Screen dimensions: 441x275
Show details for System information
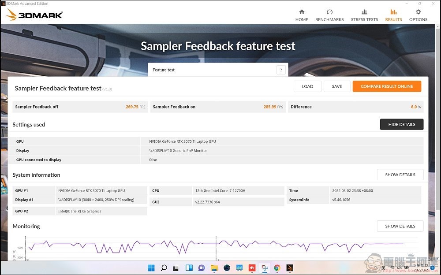click(400, 175)
